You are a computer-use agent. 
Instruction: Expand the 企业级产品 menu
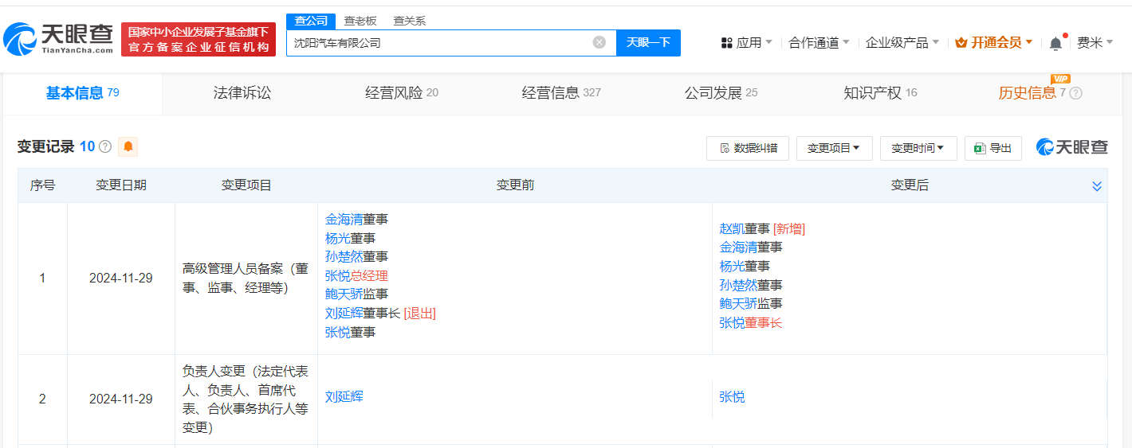(902, 43)
